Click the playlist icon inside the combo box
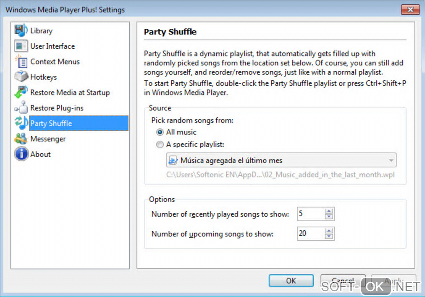 point(173,160)
